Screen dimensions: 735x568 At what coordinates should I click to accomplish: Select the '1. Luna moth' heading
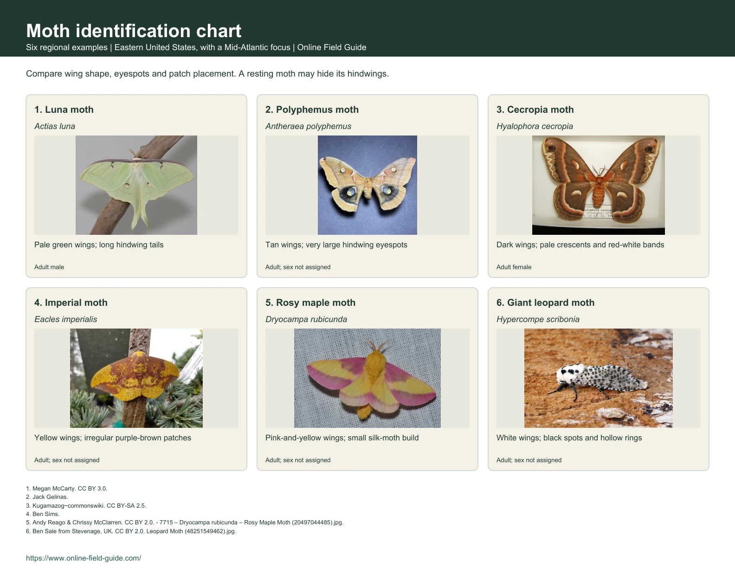[64, 110]
